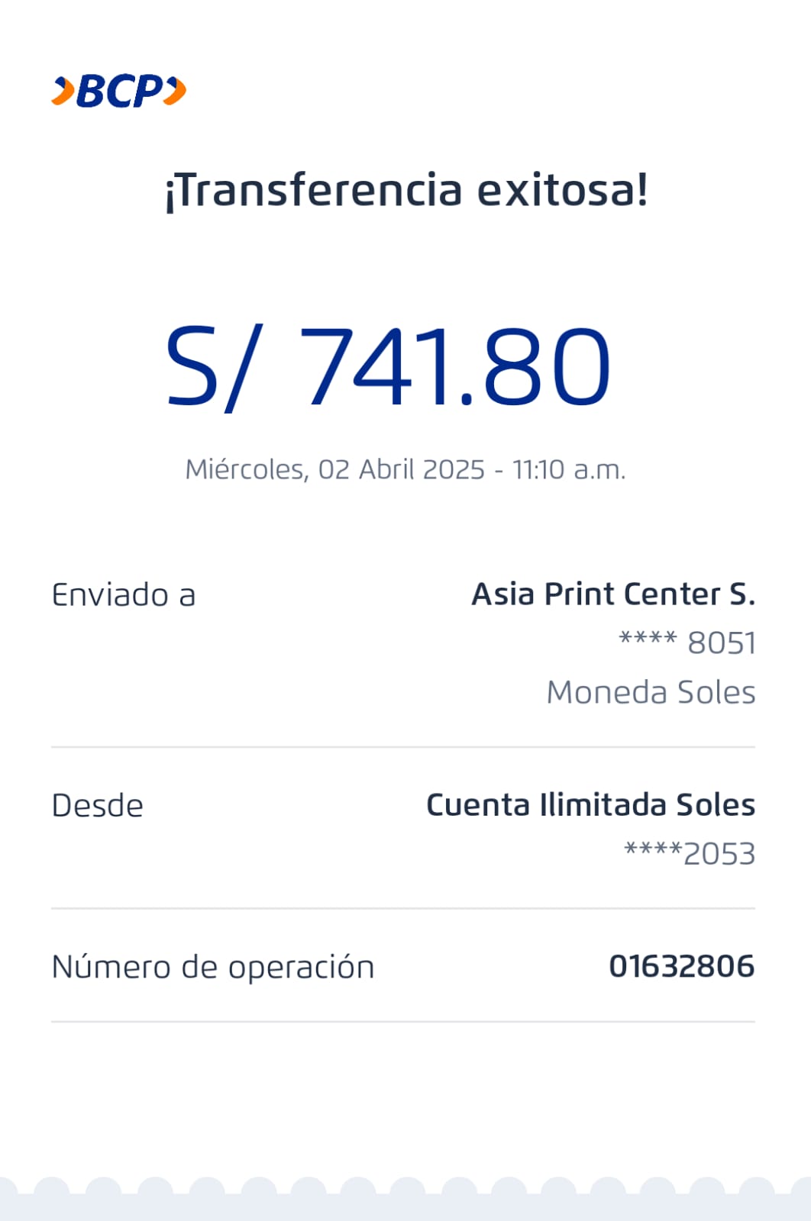Click the Miércoles, 02 Abril 2025 date line
811x1221 pixels.
[x=405, y=469]
